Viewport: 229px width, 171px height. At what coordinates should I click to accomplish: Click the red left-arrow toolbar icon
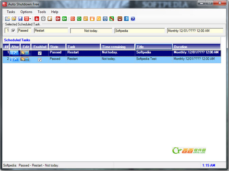58,19
